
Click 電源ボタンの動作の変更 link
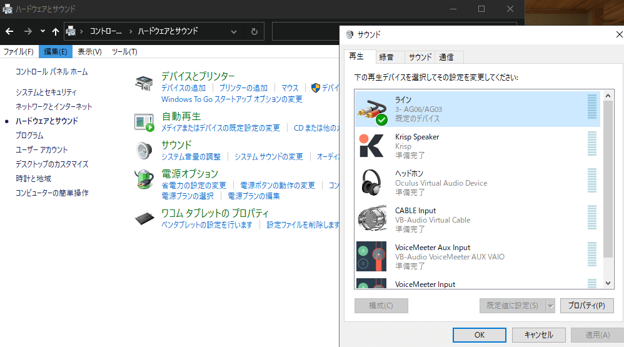[278, 186]
